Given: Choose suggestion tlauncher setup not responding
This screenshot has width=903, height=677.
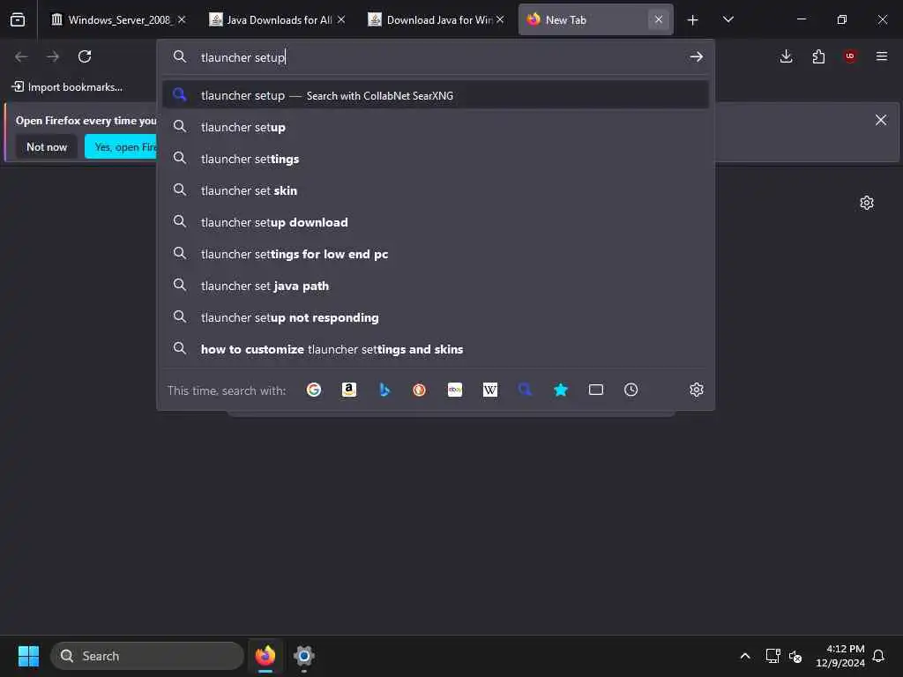Looking at the screenshot, I should 436,317.
